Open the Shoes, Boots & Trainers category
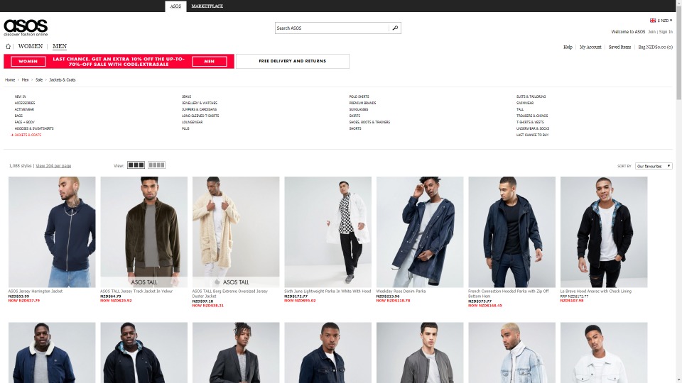The image size is (682, 383). coord(369,122)
